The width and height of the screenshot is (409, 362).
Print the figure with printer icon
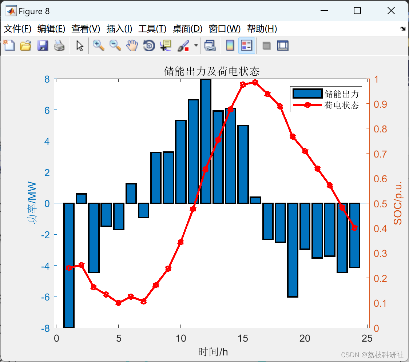(x=59, y=45)
